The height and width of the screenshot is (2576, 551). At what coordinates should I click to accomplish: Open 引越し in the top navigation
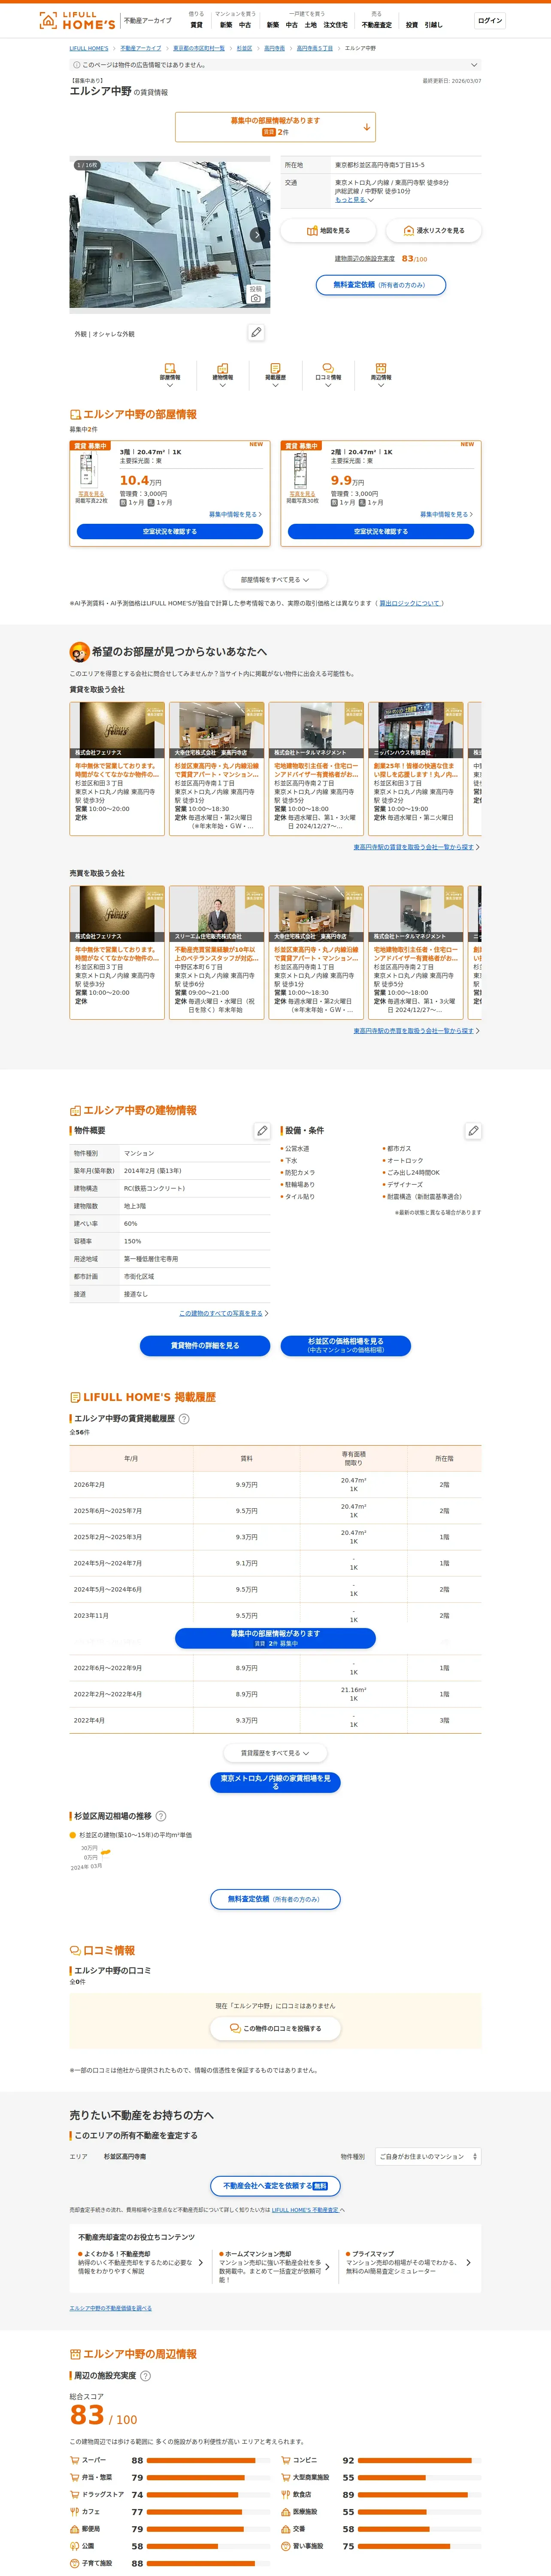point(434,25)
